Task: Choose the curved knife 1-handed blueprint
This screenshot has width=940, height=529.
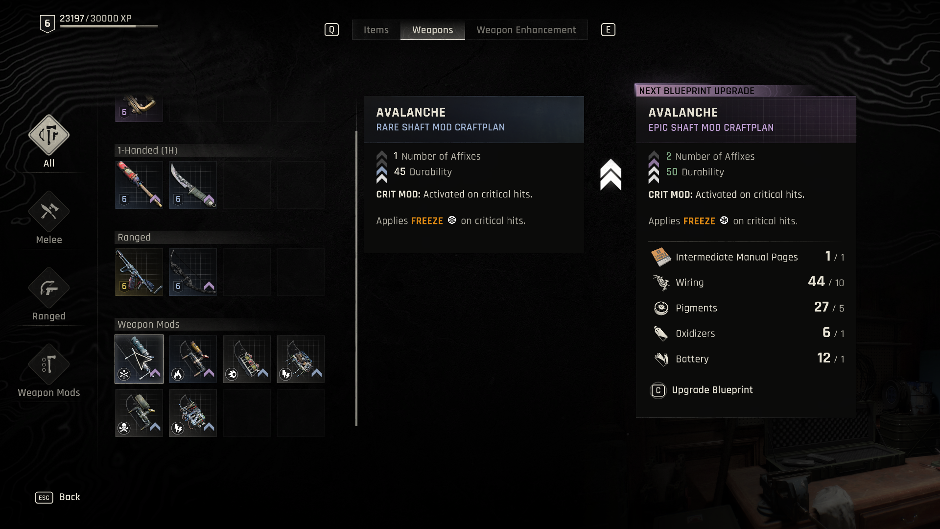Action: tap(193, 185)
